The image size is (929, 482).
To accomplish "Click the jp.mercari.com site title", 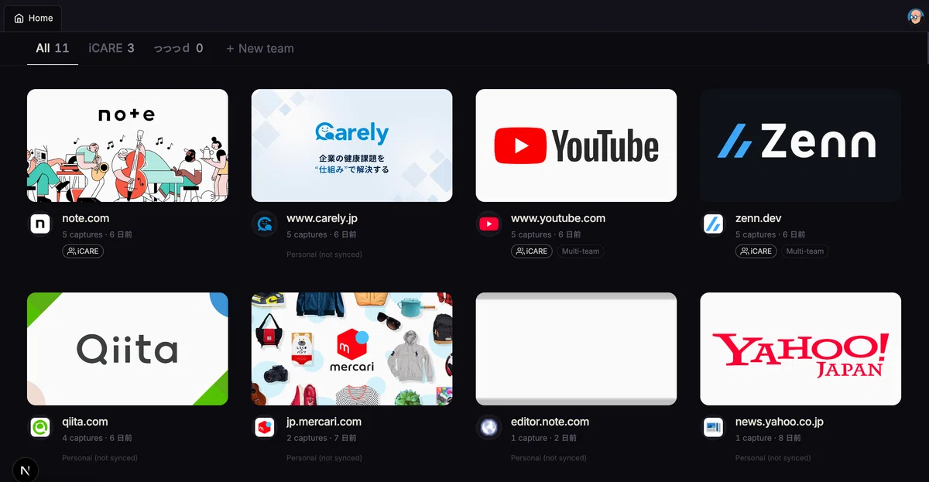I will click(x=324, y=422).
